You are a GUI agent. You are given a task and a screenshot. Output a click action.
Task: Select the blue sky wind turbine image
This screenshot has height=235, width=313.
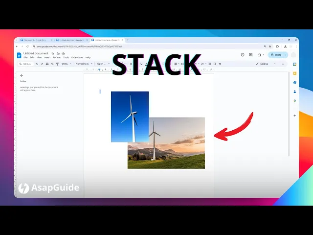(x=130, y=110)
